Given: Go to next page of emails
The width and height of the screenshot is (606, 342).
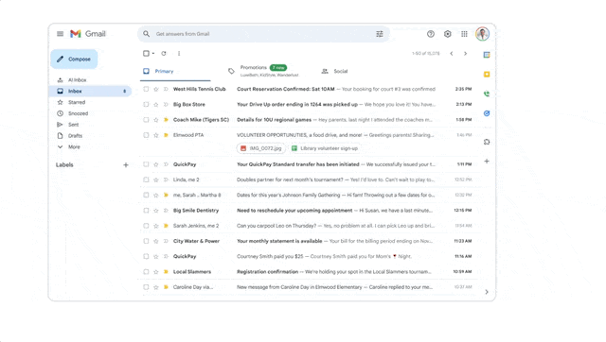Looking at the screenshot, I should (x=465, y=54).
